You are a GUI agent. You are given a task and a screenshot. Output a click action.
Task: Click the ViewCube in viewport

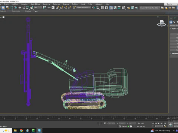(162, 23)
